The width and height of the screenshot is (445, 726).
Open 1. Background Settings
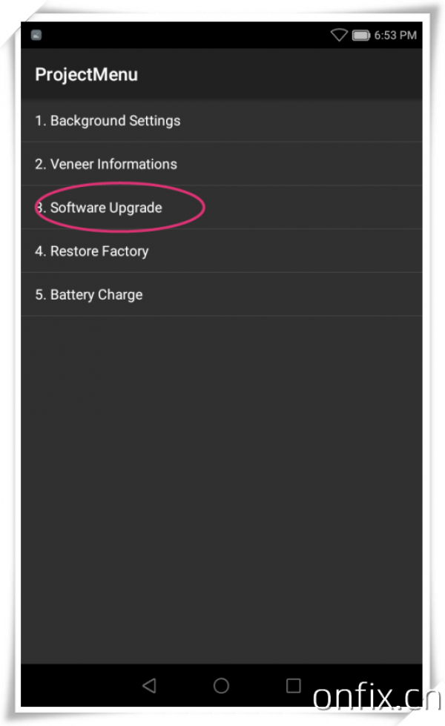[x=108, y=121]
